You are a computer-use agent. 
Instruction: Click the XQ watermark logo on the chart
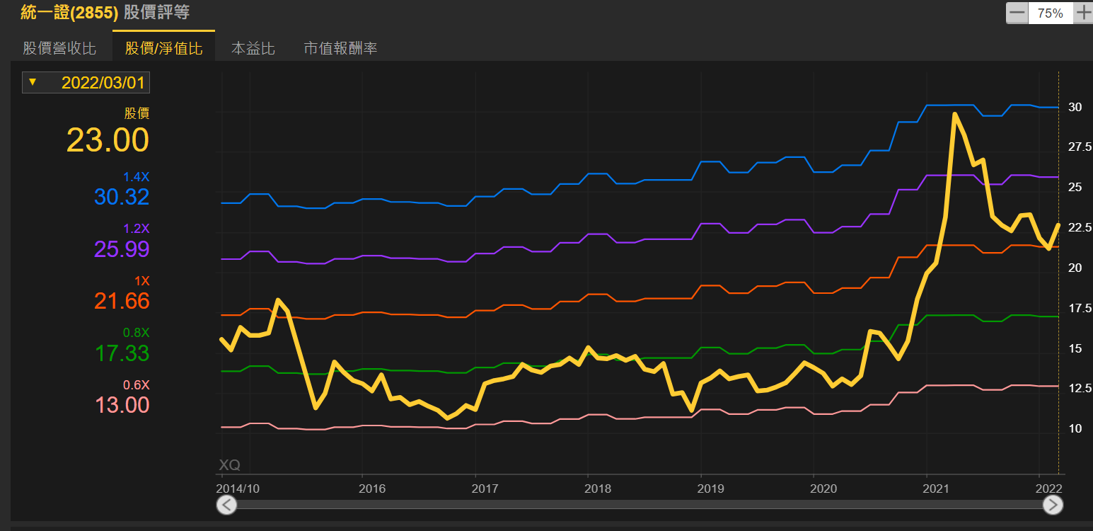tap(229, 465)
